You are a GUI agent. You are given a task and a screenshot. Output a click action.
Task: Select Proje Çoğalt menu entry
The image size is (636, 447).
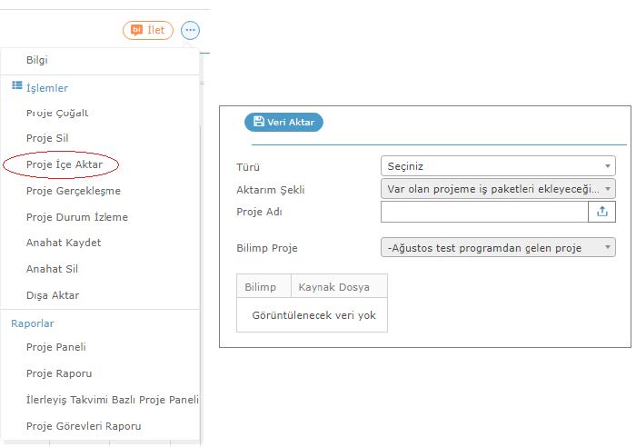57,113
